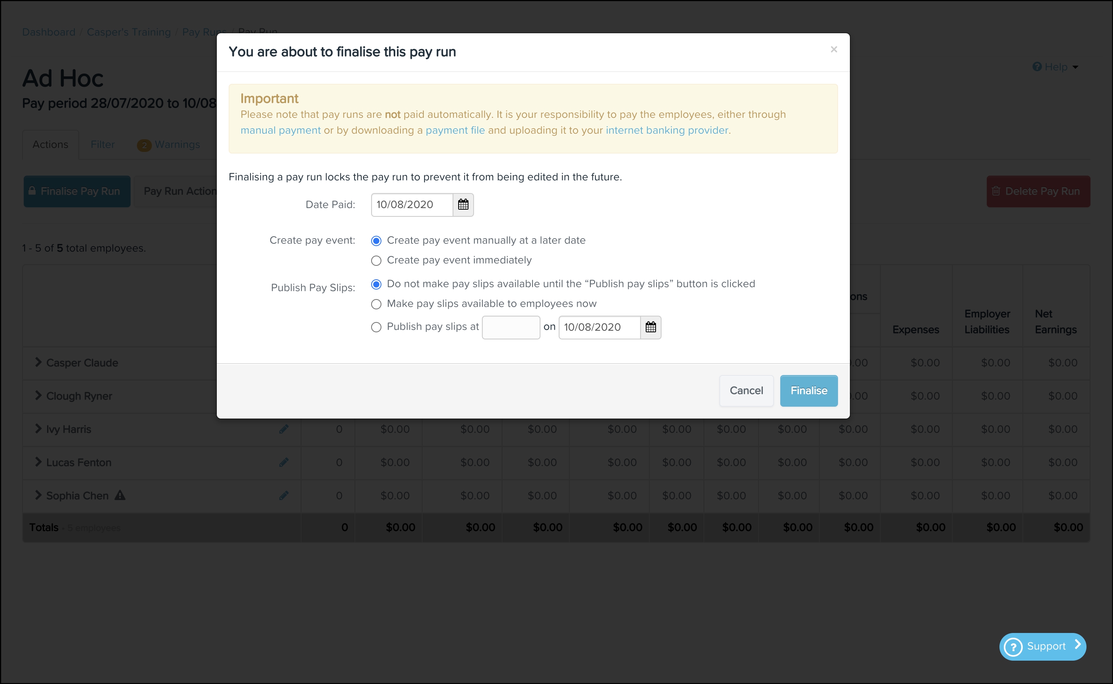The height and width of the screenshot is (684, 1113).
Task: Open the Date Paid calendar picker
Action: tap(463, 205)
